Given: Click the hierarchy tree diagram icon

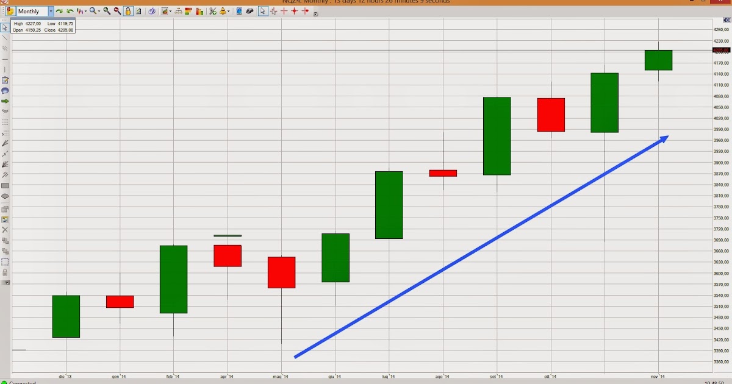Looking at the screenshot, I should 178,11.
